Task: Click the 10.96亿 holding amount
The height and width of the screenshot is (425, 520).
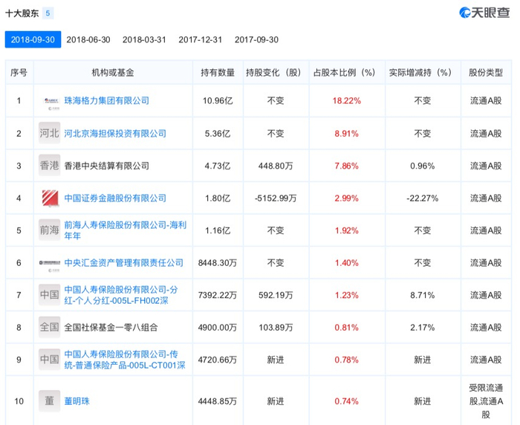Action: (218, 101)
